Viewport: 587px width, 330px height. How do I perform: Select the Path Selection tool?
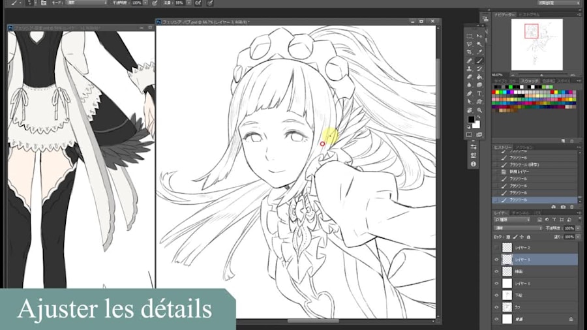click(x=469, y=102)
